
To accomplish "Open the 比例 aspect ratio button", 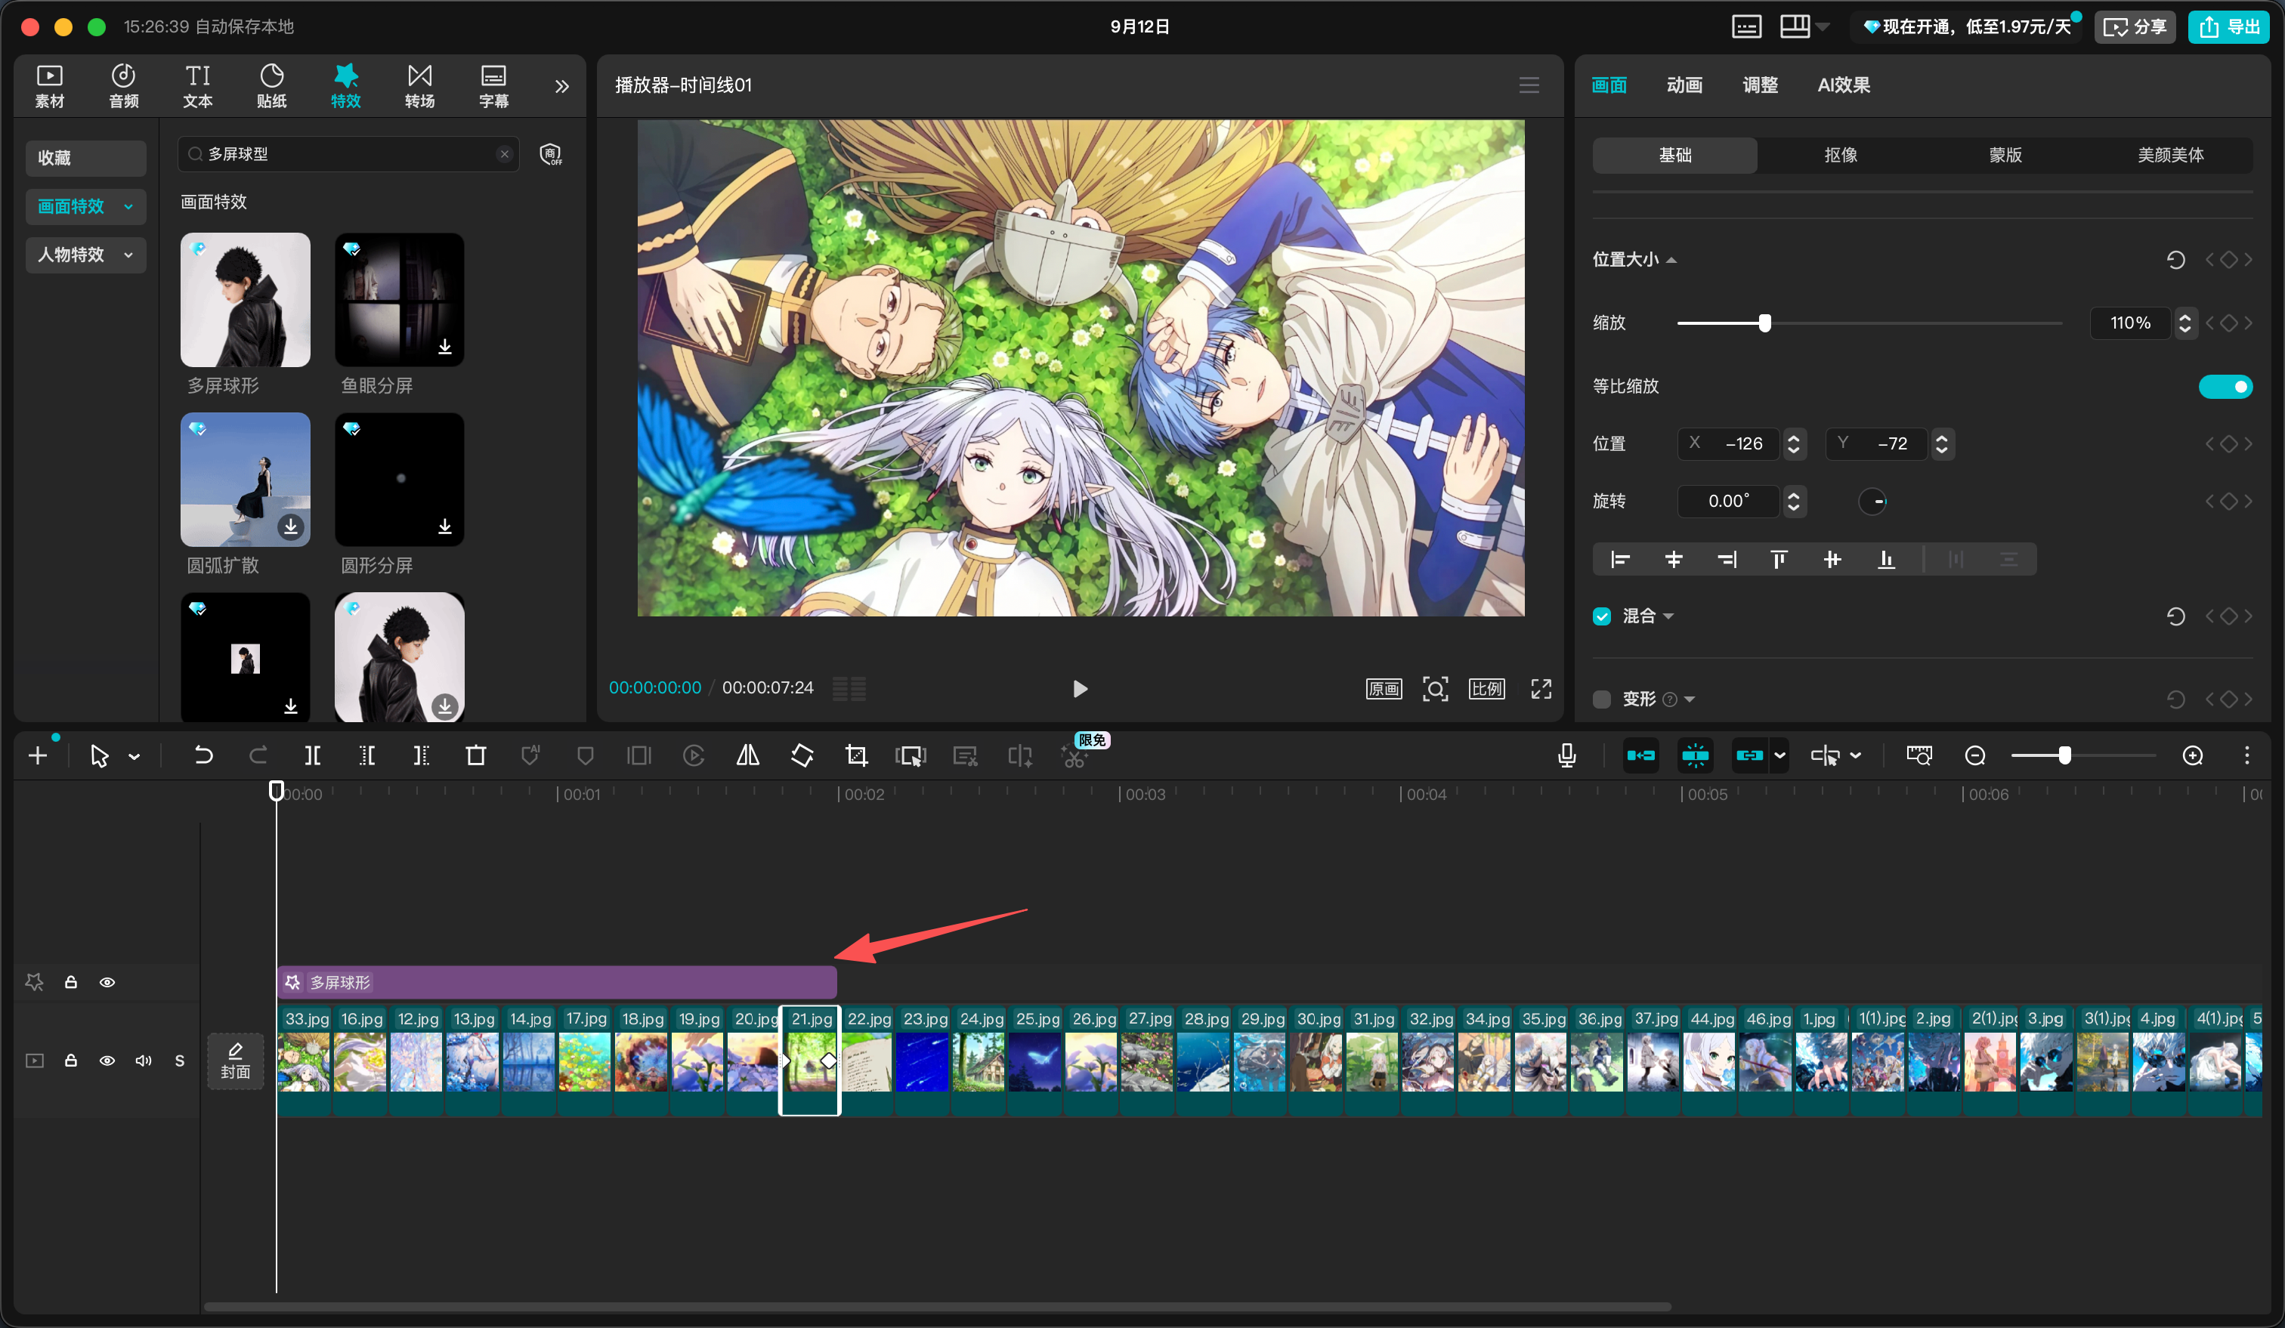I will coord(1487,689).
